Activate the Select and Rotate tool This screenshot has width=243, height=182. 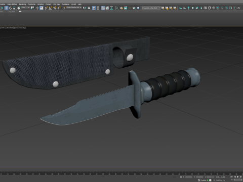click(x=11, y=8)
